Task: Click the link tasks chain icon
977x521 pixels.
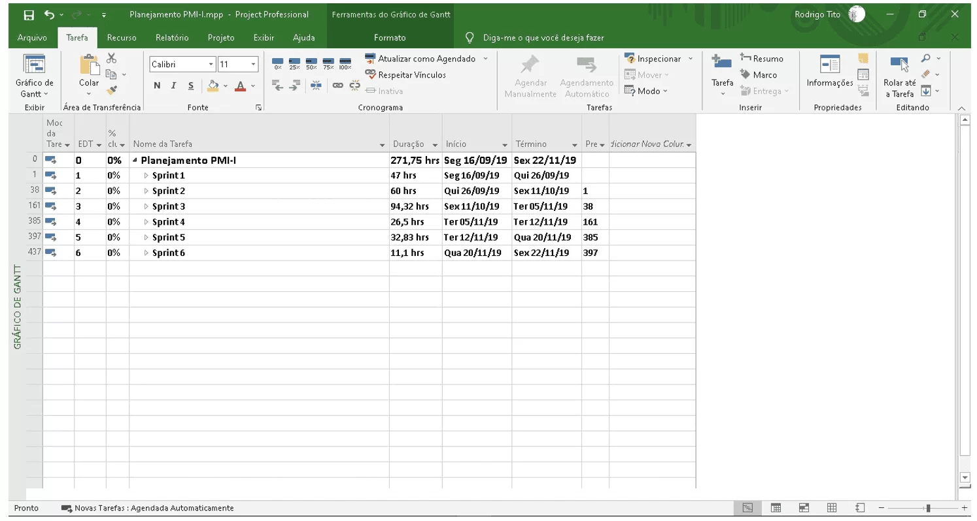Action: coord(337,85)
